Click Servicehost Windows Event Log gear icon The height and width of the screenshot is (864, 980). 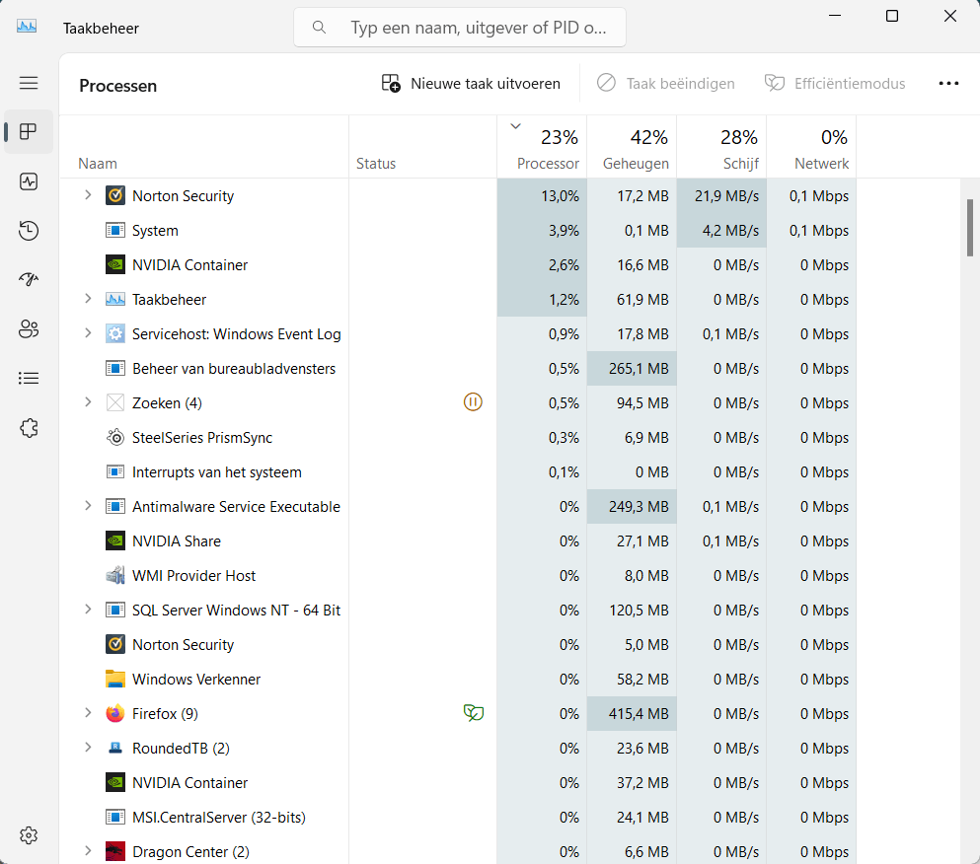[115, 333]
